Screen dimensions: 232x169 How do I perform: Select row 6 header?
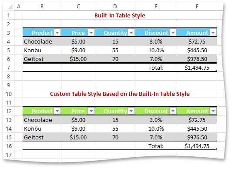(9, 59)
